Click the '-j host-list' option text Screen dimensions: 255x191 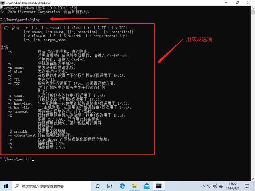tap(20, 104)
